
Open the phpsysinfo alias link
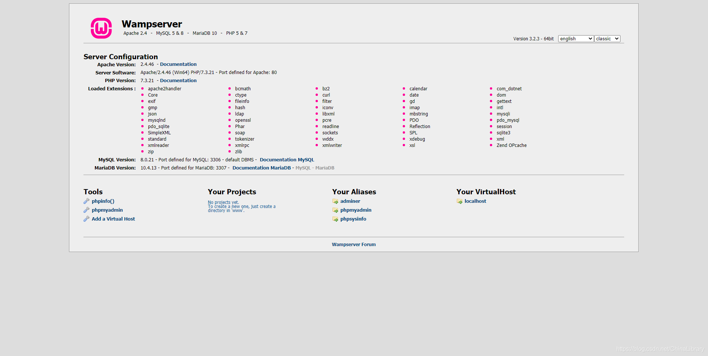point(353,219)
